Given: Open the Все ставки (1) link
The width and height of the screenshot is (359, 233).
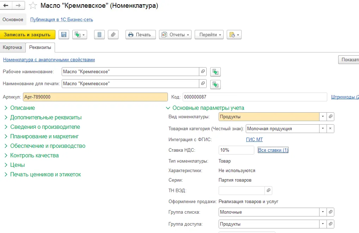Looking at the screenshot, I should (273, 150).
